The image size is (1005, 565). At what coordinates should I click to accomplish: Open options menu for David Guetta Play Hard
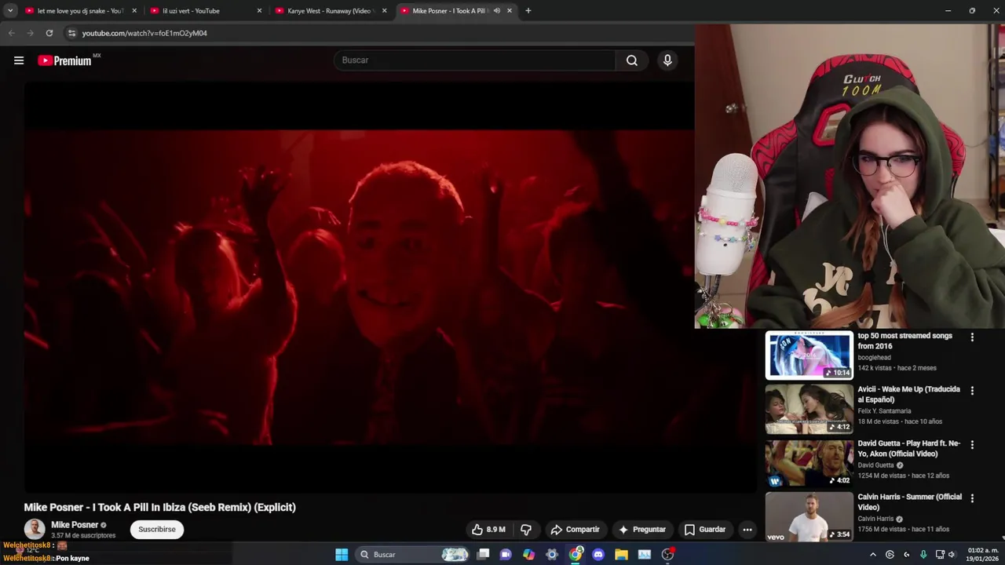972,445
